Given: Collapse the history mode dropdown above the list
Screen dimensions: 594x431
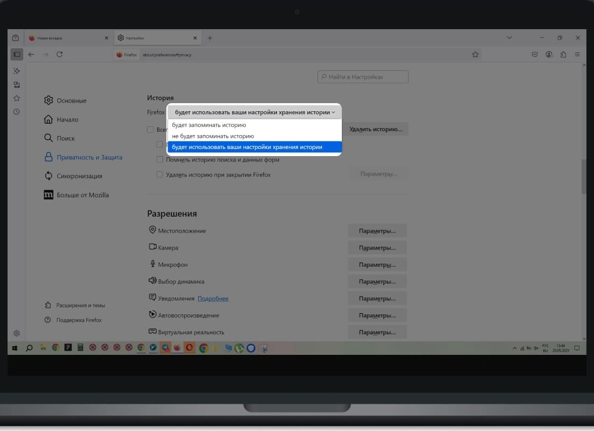Looking at the screenshot, I should point(254,112).
